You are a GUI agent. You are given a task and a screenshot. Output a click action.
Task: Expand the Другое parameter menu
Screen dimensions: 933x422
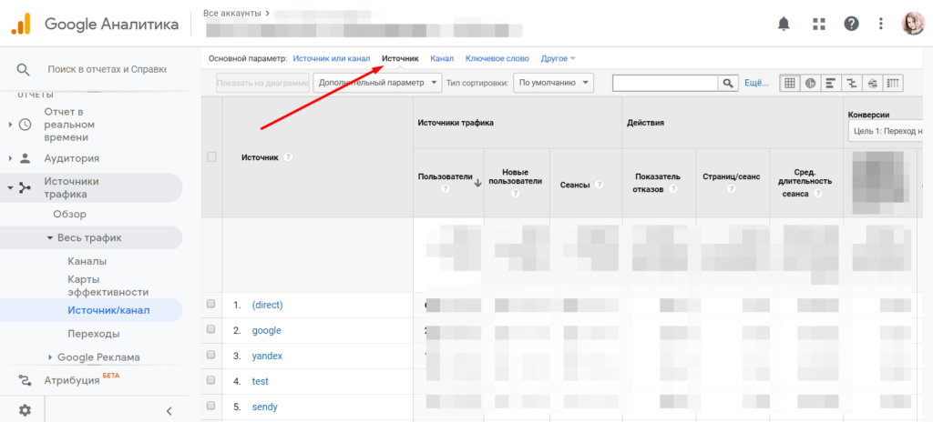558,58
